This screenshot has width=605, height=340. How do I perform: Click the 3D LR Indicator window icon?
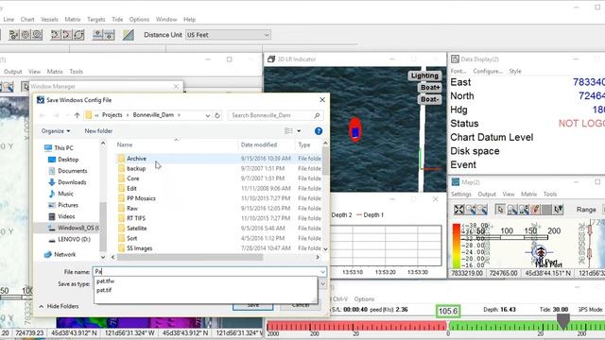(x=271, y=59)
